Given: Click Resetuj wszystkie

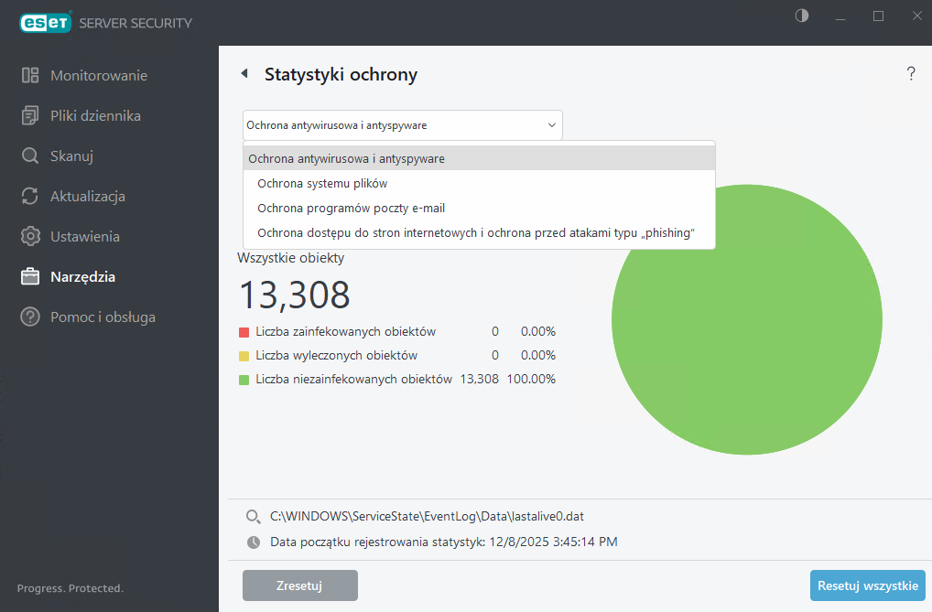Looking at the screenshot, I should [867, 585].
